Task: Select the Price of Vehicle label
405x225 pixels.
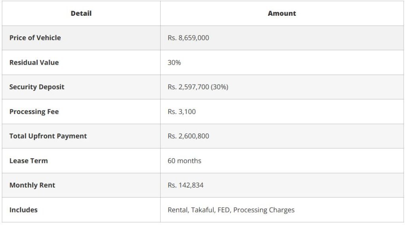Action: point(35,38)
